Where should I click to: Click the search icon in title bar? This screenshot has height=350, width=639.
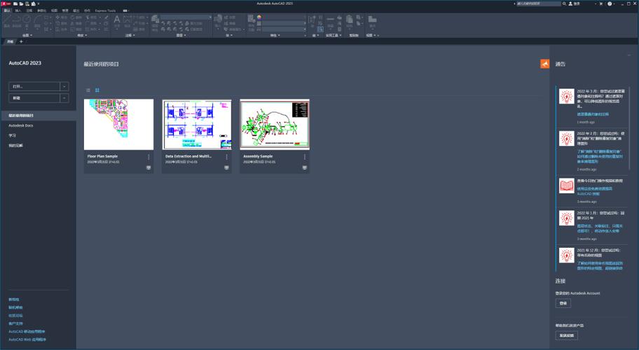[565, 3]
